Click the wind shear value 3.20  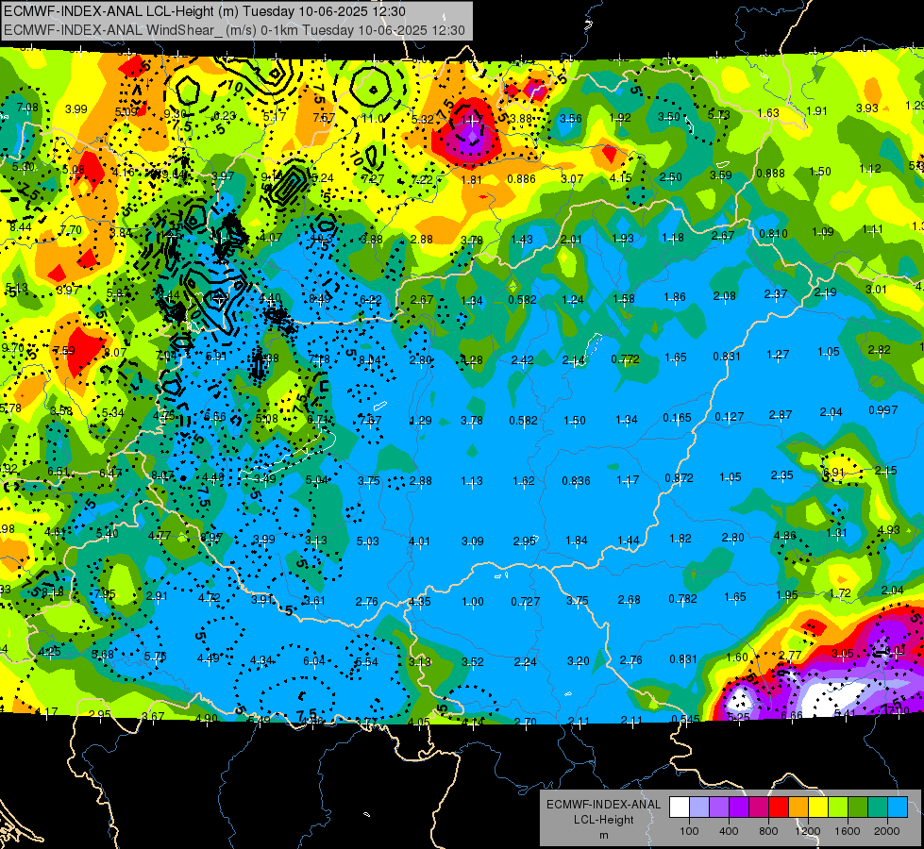click(578, 661)
